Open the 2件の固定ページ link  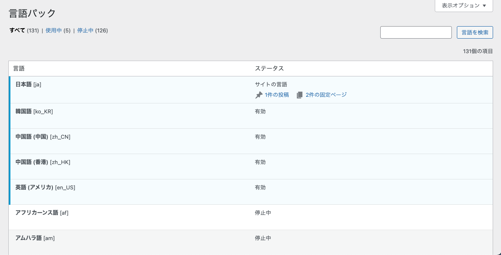[326, 95]
